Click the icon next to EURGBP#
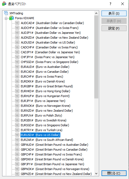129x179 pixels. click(17, 86)
